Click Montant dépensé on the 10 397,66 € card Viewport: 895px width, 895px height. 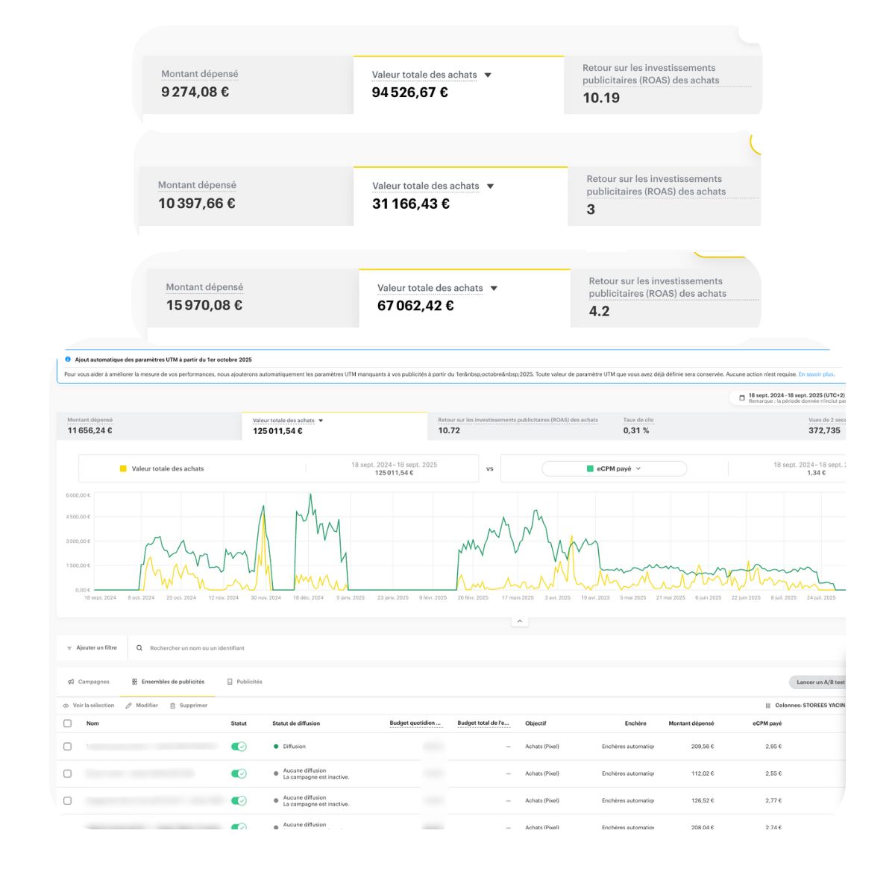pos(197,185)
